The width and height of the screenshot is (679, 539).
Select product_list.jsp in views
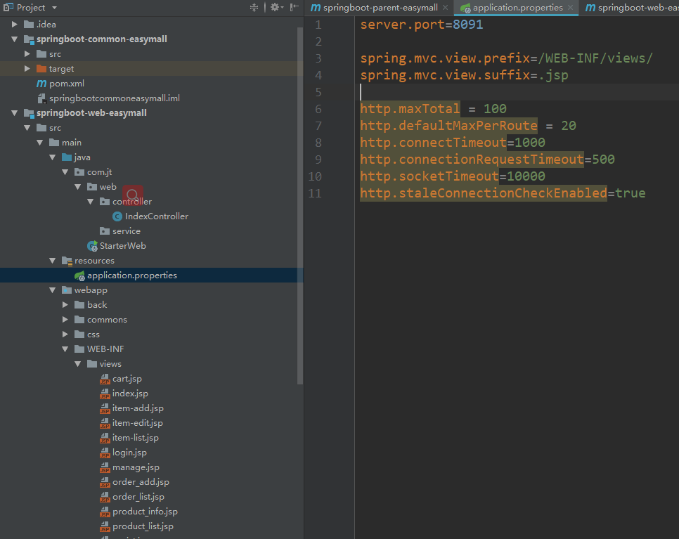143,526
